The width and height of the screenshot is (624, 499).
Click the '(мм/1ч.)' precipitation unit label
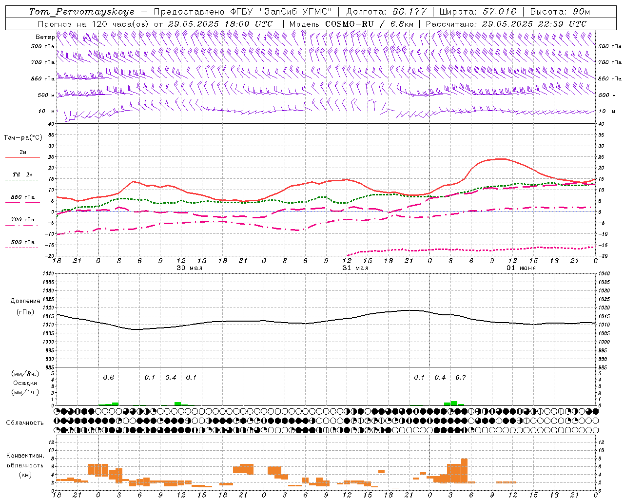[25, 392]
